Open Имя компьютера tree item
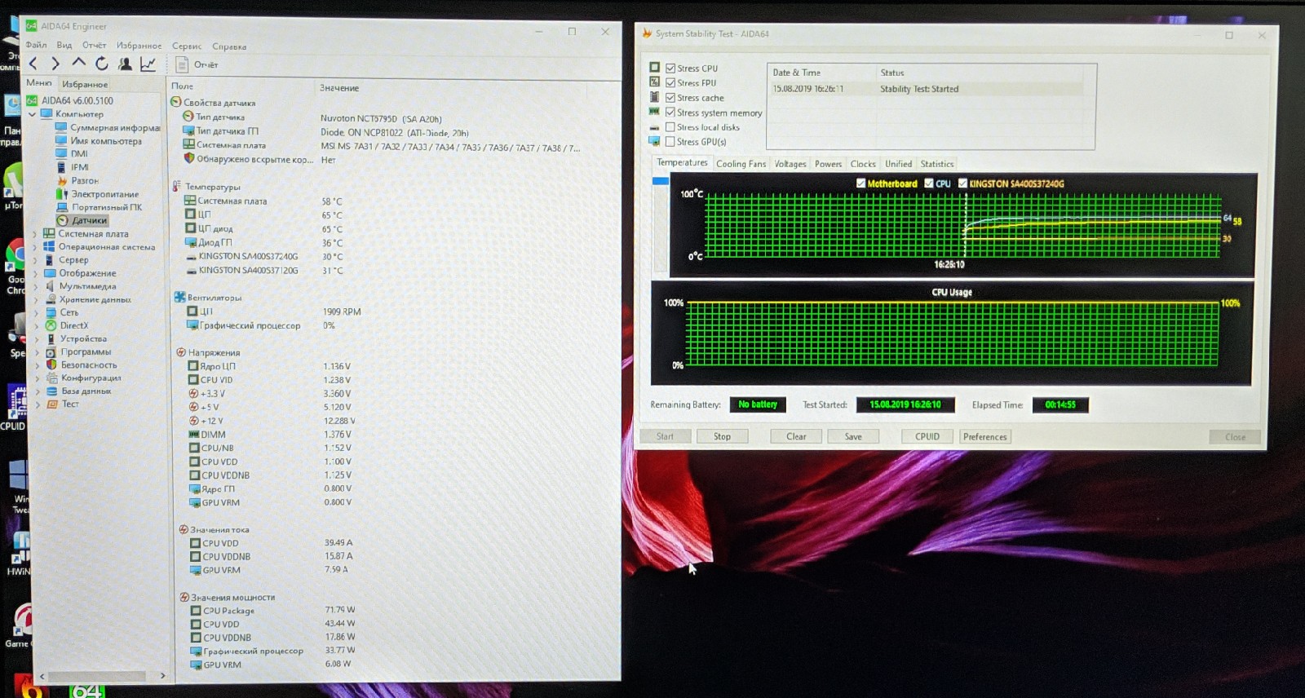Viewport: 1305px width, 698px height. pyautogui.click(x=99, y=141)
